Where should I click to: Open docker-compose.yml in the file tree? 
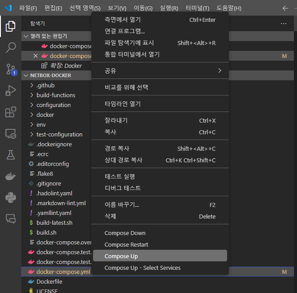click(63, 272)
